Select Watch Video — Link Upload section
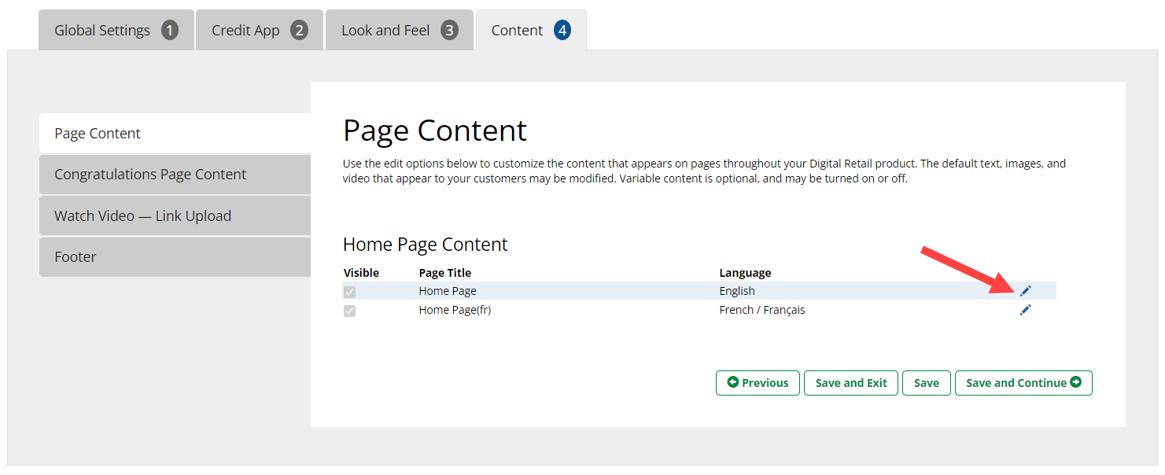This screenshot has width=1165, height=475. (142, 216)
